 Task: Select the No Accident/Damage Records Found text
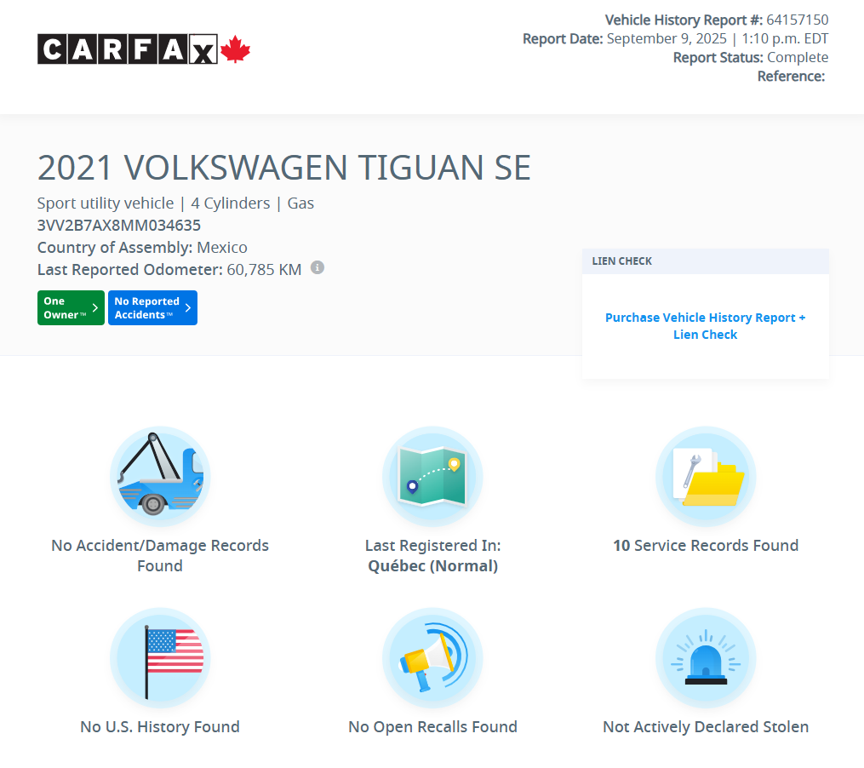tap(160, 555)
